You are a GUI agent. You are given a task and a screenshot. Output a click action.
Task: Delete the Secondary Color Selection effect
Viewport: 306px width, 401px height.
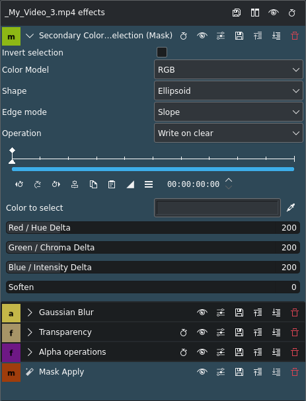point(295,36)
